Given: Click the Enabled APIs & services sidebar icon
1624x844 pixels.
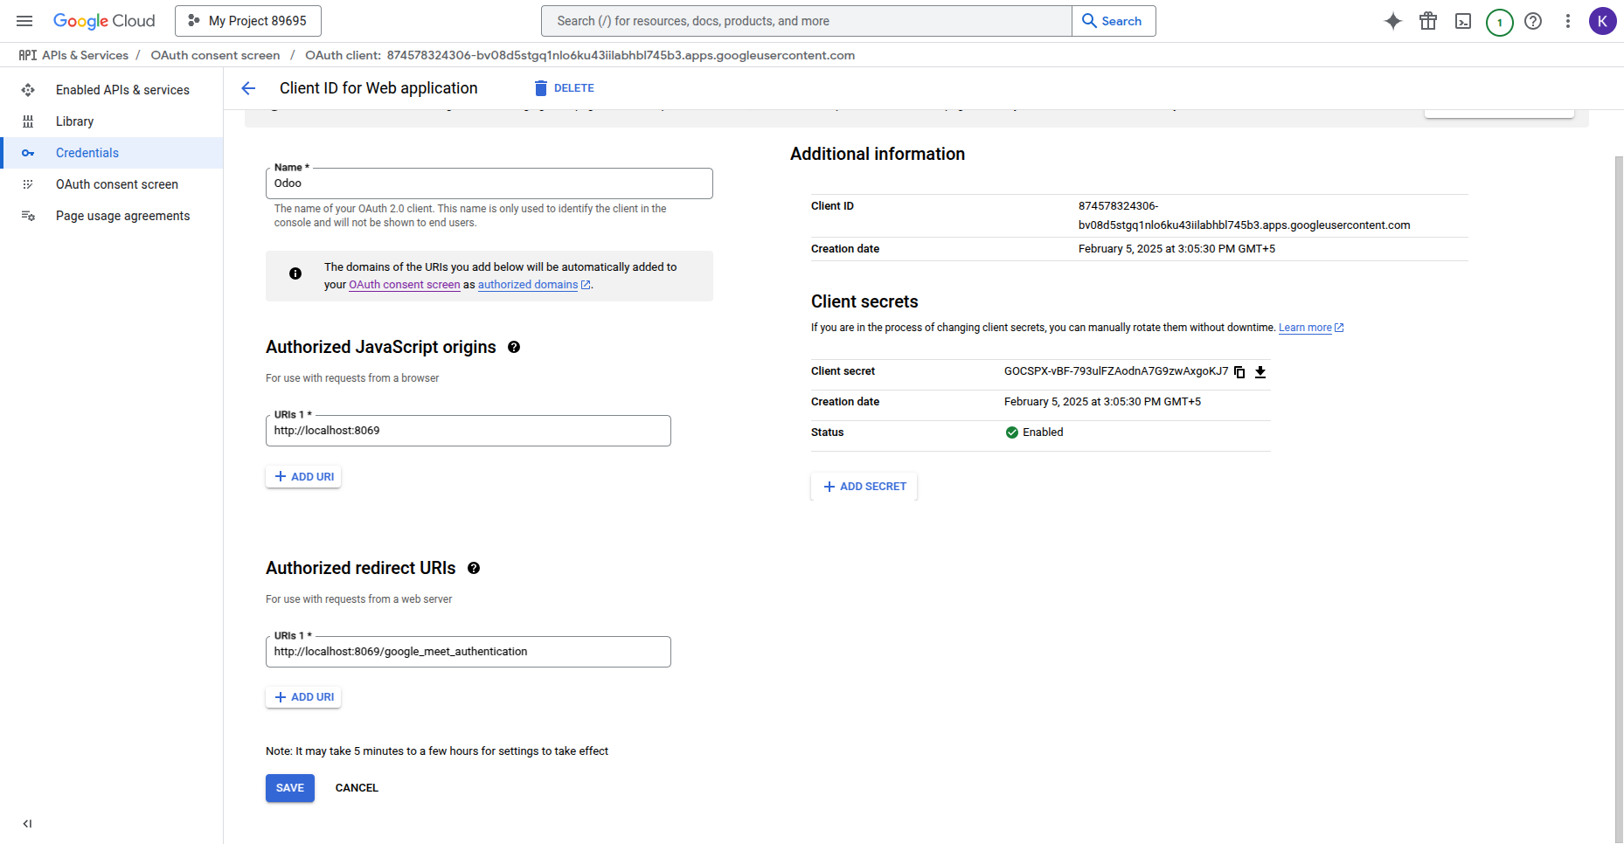Looking at the screenshot, I should [x=28, y=90].
